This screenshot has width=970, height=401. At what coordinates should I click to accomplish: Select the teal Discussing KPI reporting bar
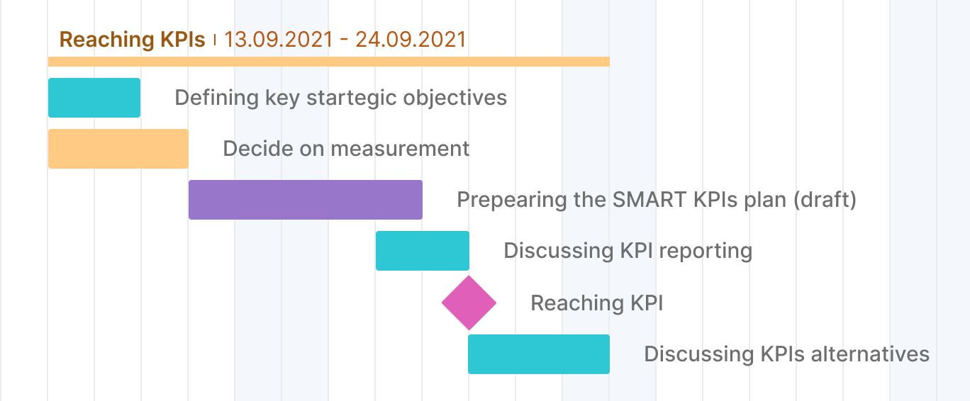(x=423, y=251)
